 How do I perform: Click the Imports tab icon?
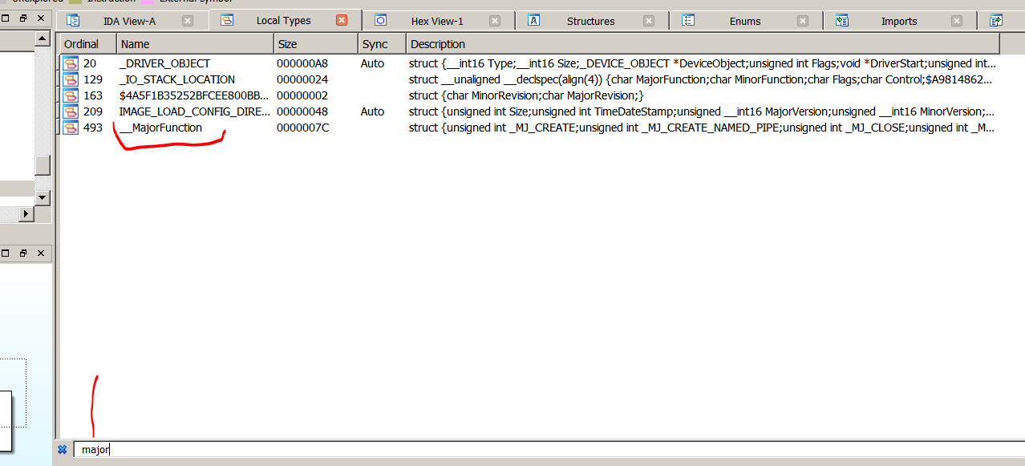tap(841, 21)
